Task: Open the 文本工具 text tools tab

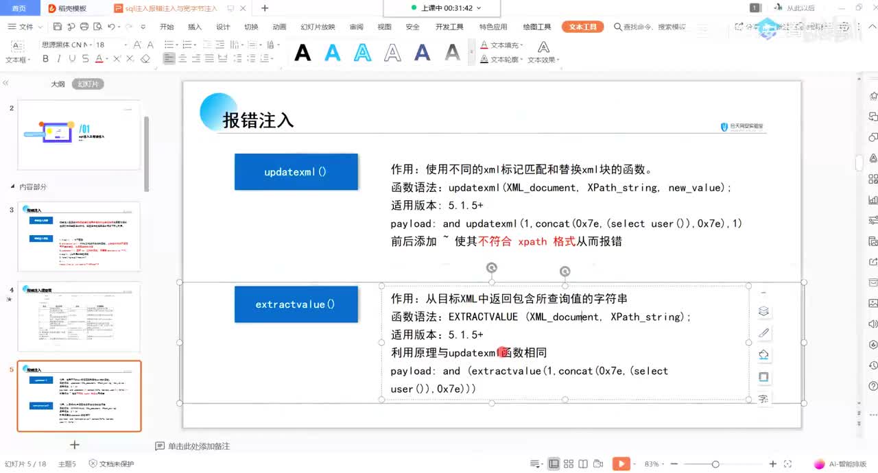Action: tap(583, 27)
